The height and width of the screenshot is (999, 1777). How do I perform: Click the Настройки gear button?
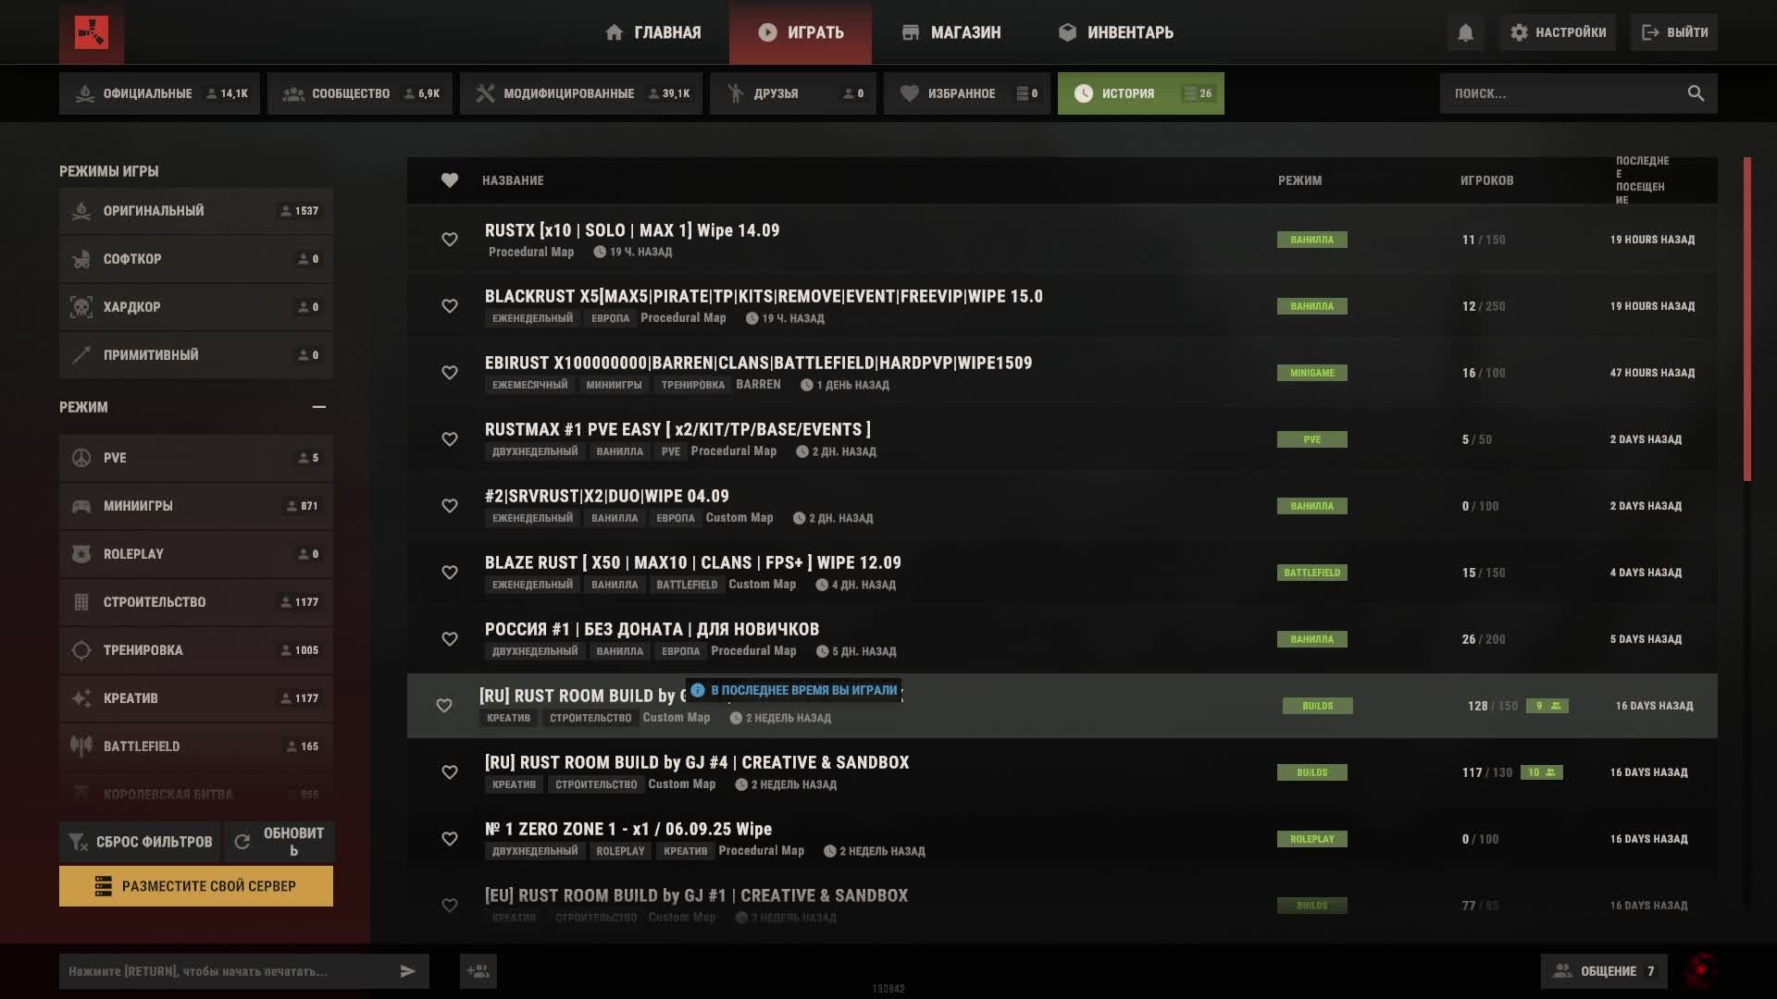click(x=1558, y=32)
